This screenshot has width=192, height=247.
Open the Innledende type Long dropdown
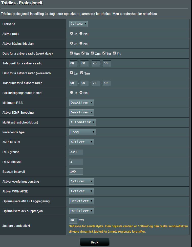pos(82,132)
